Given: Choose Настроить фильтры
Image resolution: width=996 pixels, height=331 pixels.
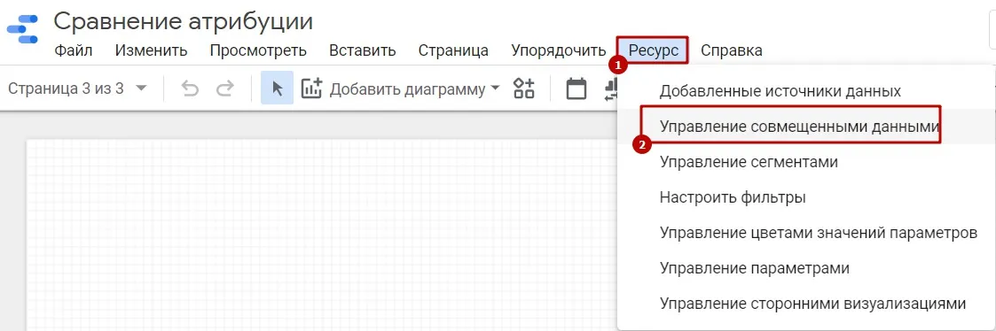Looking at the screenshot, I should tap(807, 197).
